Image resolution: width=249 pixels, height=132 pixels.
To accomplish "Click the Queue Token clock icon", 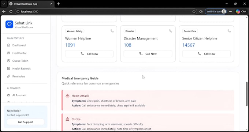I will (x=8, y=61).
